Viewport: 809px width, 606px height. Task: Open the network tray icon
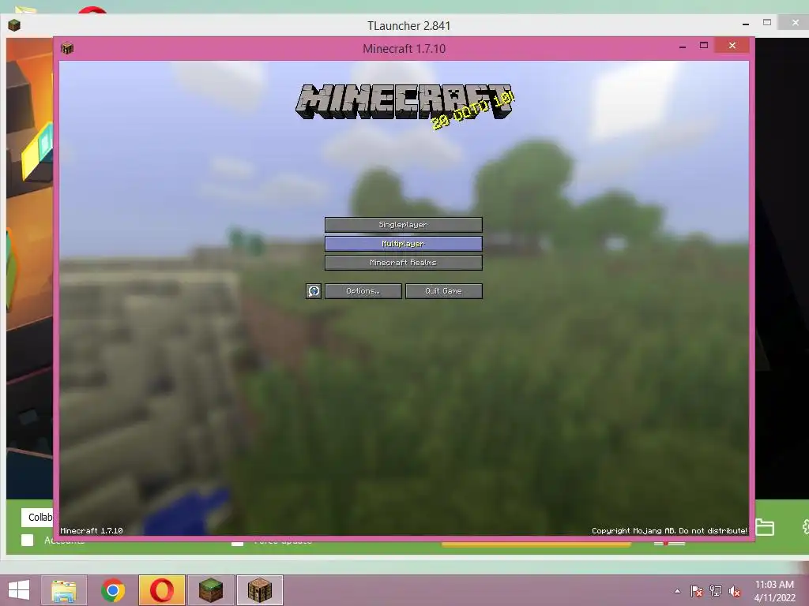tap(716, 591)
